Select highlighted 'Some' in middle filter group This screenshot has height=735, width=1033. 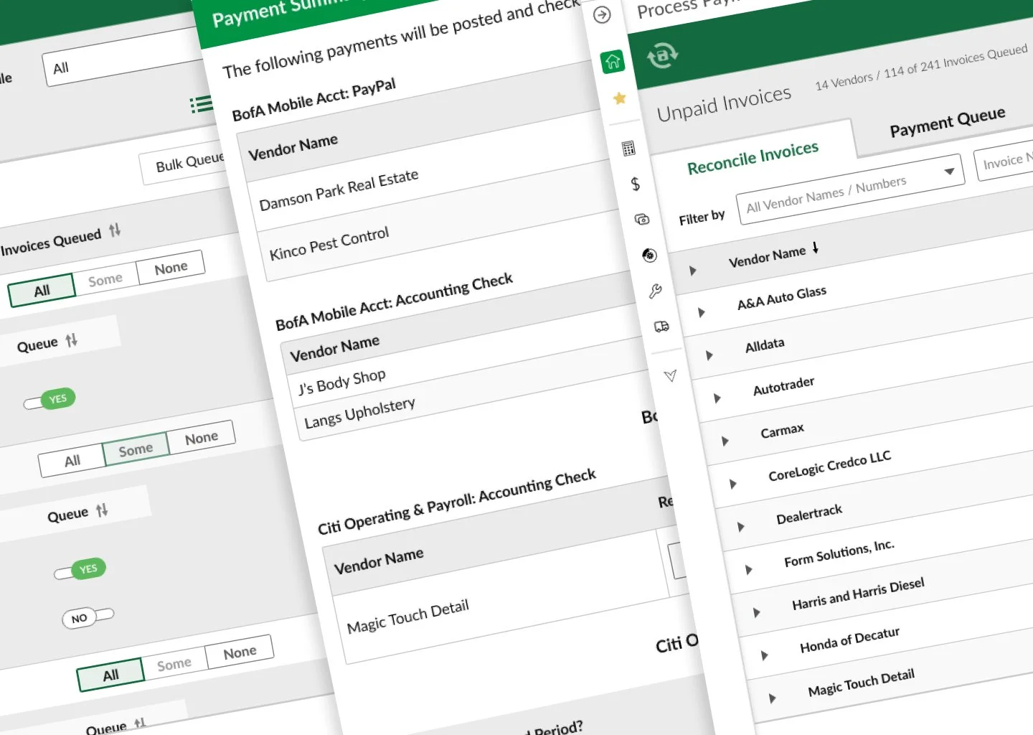pyautogui.click(x=136, y=450)
